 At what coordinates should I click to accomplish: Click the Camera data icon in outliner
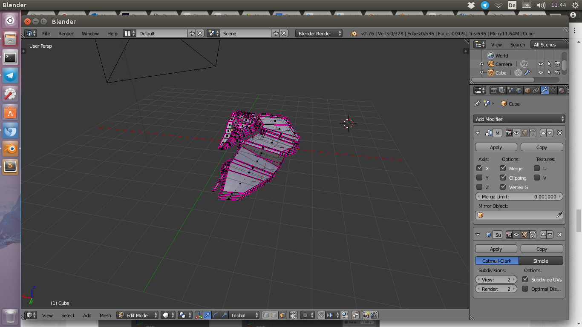click(x=524, y=64)
